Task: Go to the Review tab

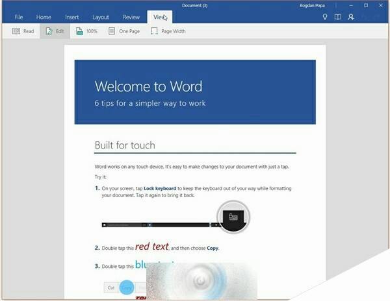Action: pyautogui.click(x=131, y=17)
